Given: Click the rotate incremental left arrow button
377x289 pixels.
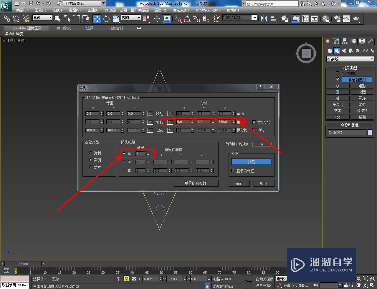Looking at the screenshot, I should pyautogui.click(x=150, y=122).
